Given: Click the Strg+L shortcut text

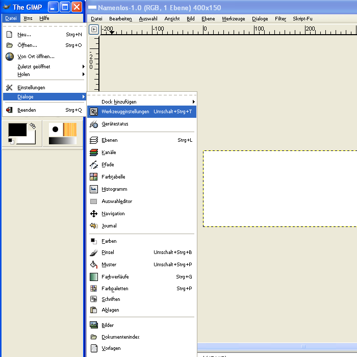Looking at the screenshot, I should point(185,140).
